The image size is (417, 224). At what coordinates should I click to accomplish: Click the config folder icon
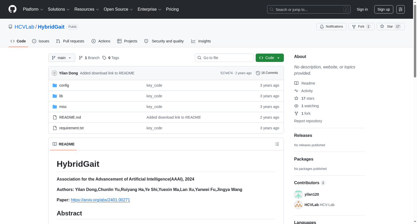tap(55, 85)
